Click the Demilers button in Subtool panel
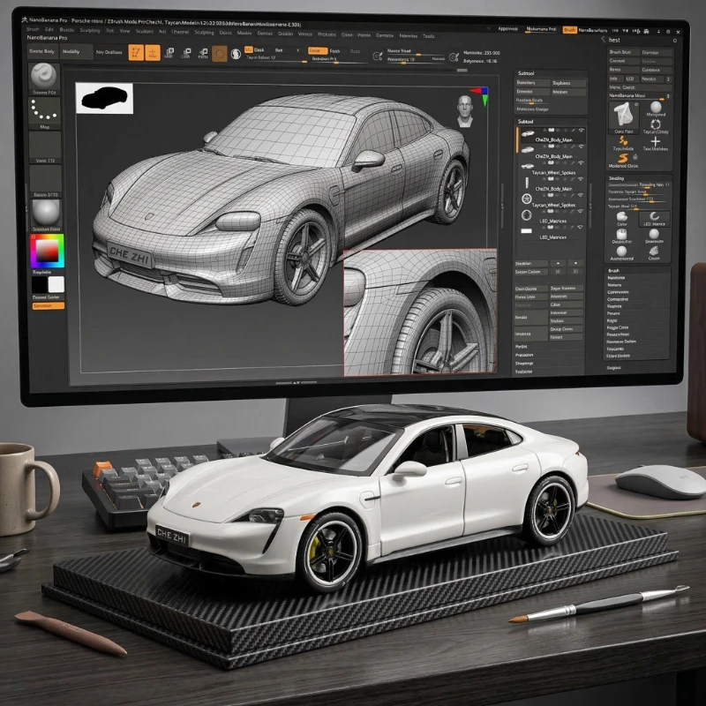706x706 pixels. (x=532, y=83)
